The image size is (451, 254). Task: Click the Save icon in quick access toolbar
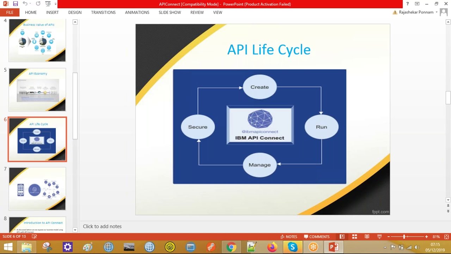15,4
